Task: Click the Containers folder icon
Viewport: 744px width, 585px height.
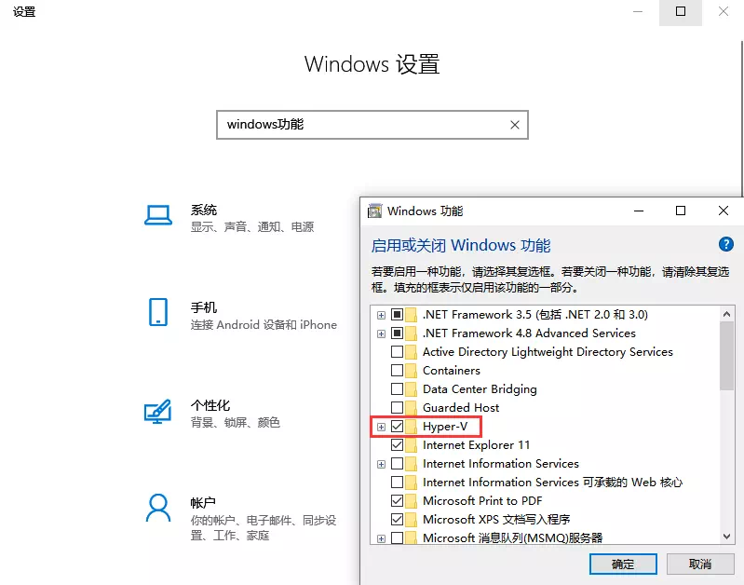Action: (x=411, y=371)
